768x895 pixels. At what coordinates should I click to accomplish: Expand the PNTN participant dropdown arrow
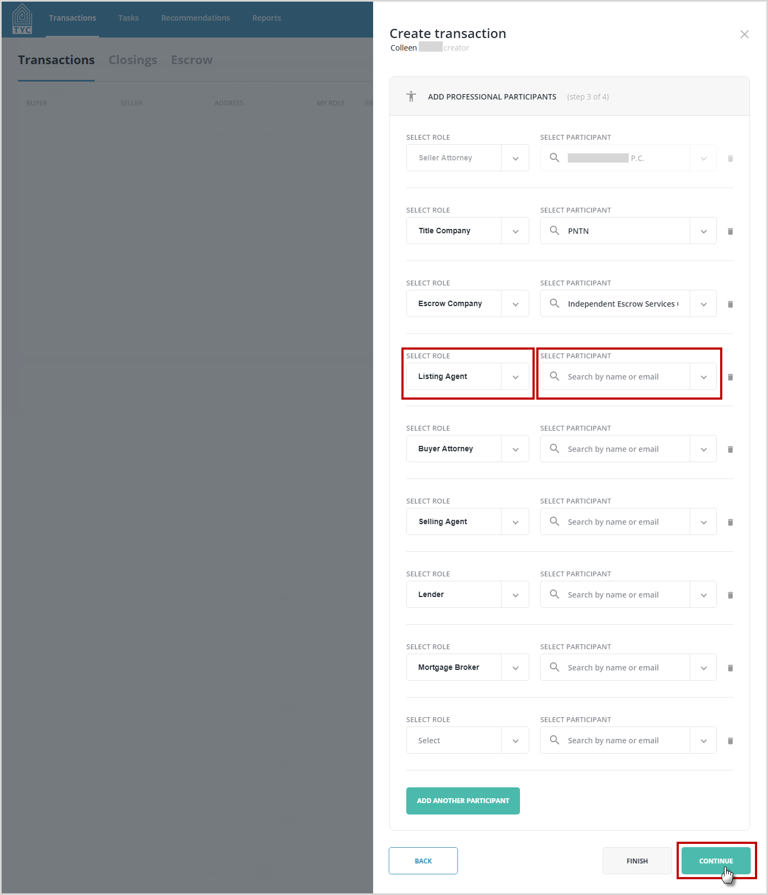coord(703,231)
